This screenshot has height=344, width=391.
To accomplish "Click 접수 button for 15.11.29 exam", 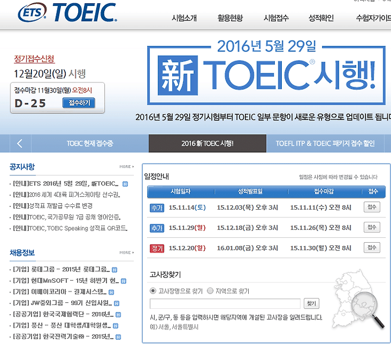I will (x=372, y=227).
